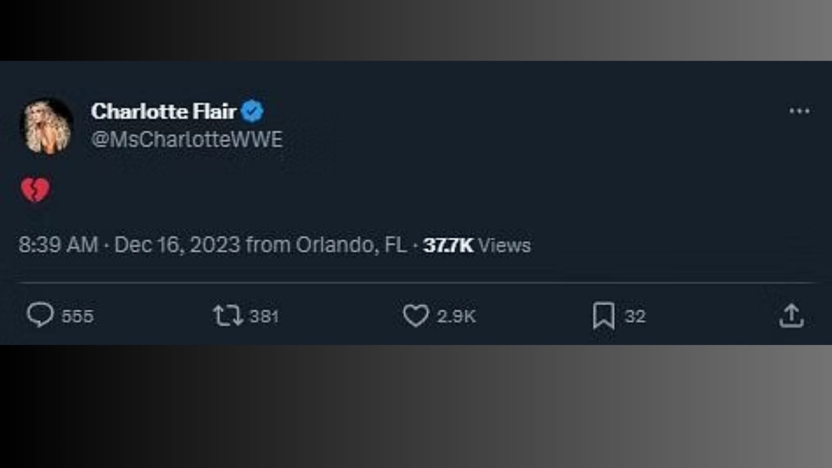Click the 2.9K likes count
This screenshot has height=468, width=832.
point(456,316)
